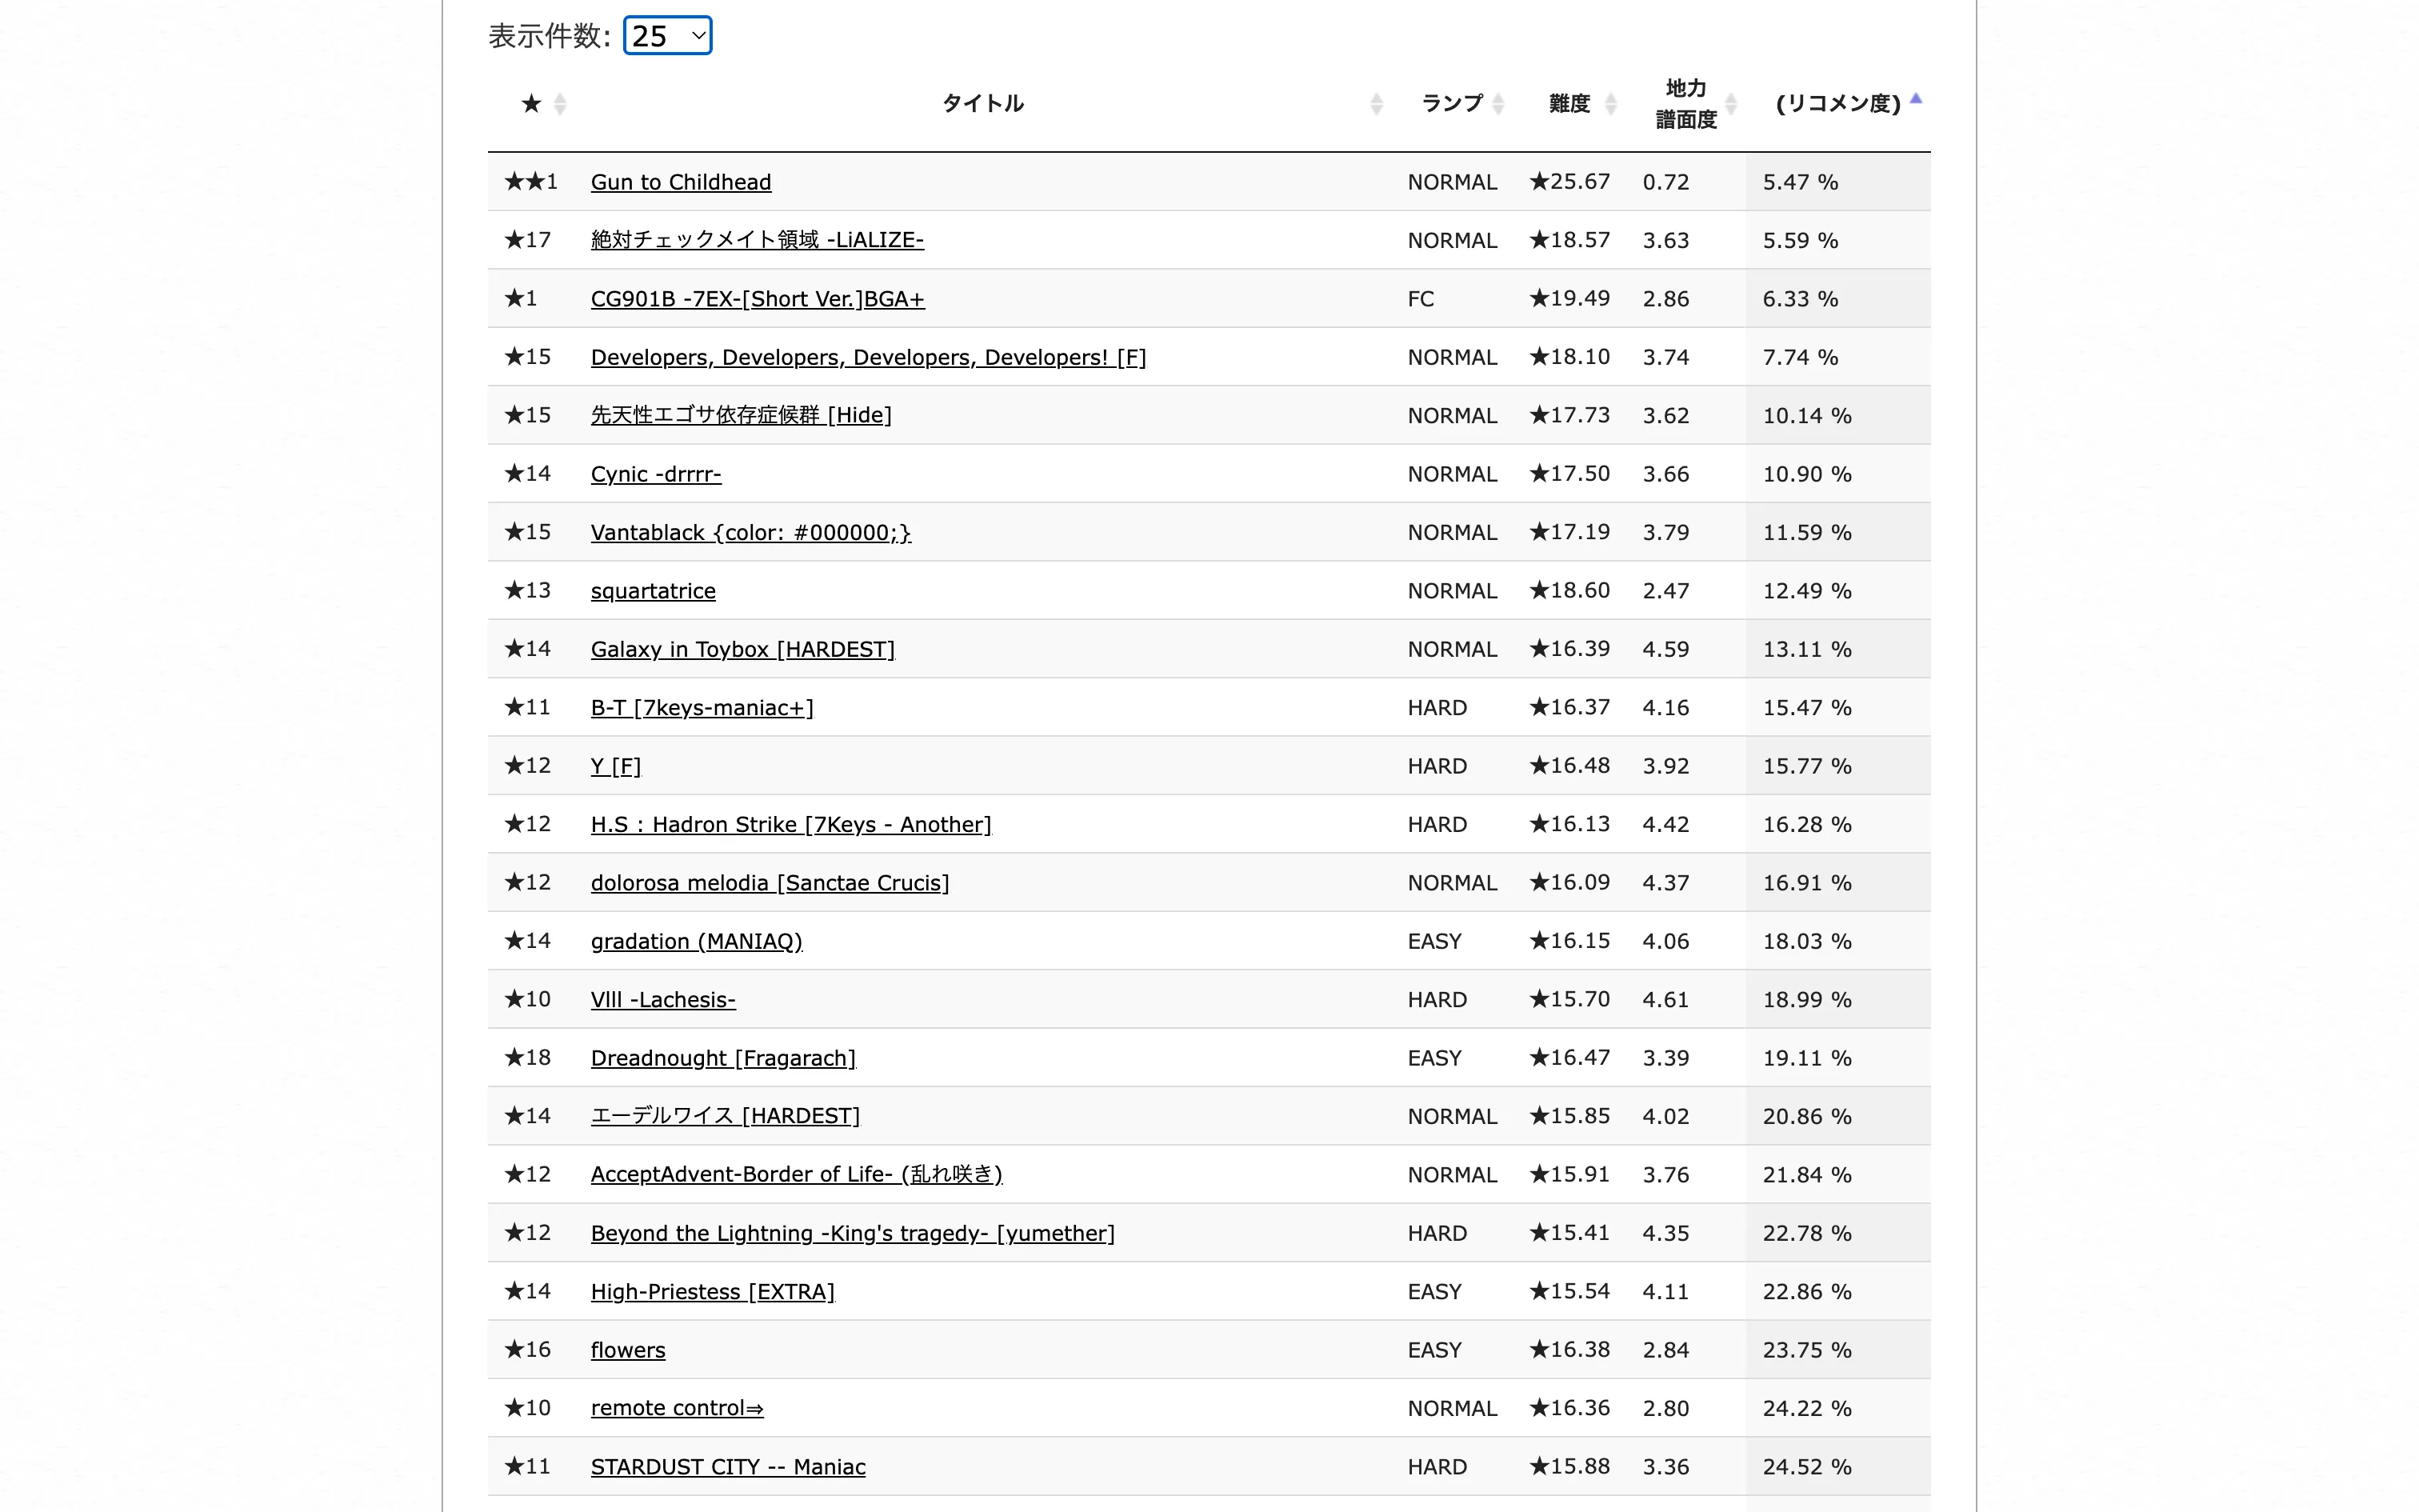Open STARDUST CITY -- Maniac link

[728, 1466]
